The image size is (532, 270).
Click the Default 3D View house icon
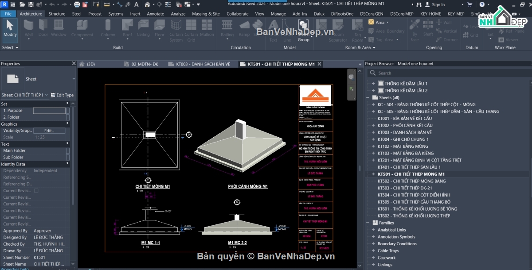tap(147, 4)
